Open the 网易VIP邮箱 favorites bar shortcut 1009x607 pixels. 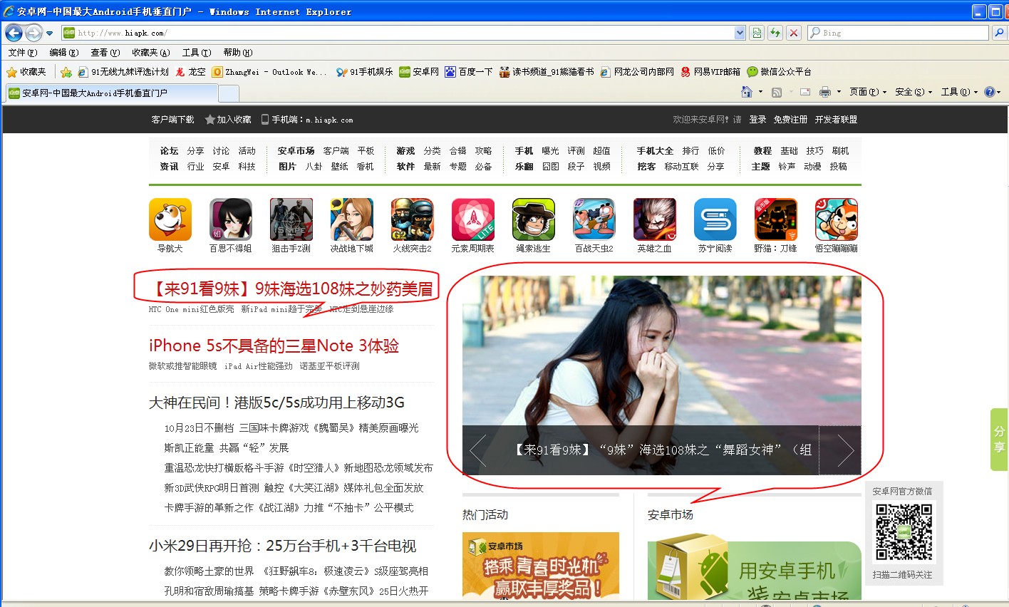point(710,72)
